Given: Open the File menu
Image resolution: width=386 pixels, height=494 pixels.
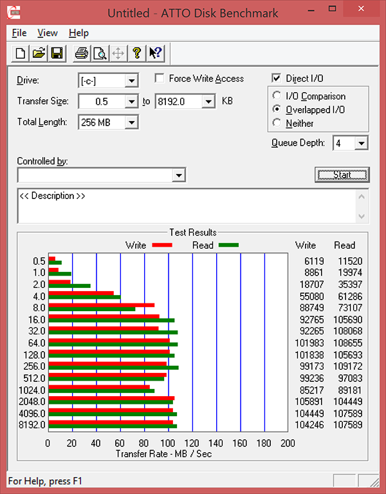Looking at the screenshot, I should [x=19, y=33].
